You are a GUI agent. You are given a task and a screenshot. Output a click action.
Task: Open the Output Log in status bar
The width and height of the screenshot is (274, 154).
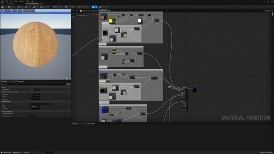18,153
